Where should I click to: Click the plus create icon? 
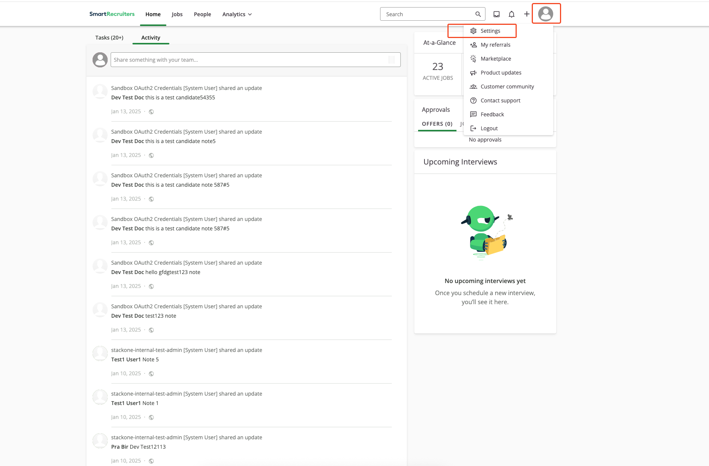click(527, 14)
